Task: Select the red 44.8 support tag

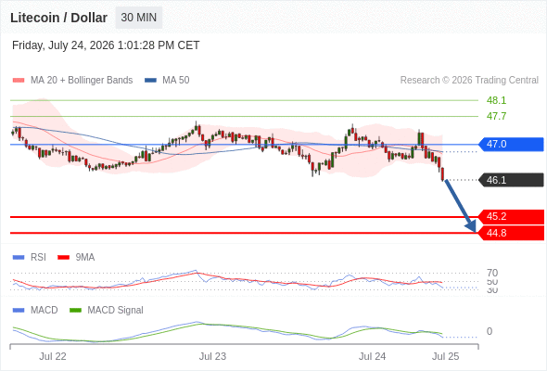Action: point(511,233)
